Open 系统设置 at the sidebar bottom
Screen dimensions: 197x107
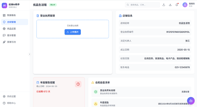(x=15, y=96)
